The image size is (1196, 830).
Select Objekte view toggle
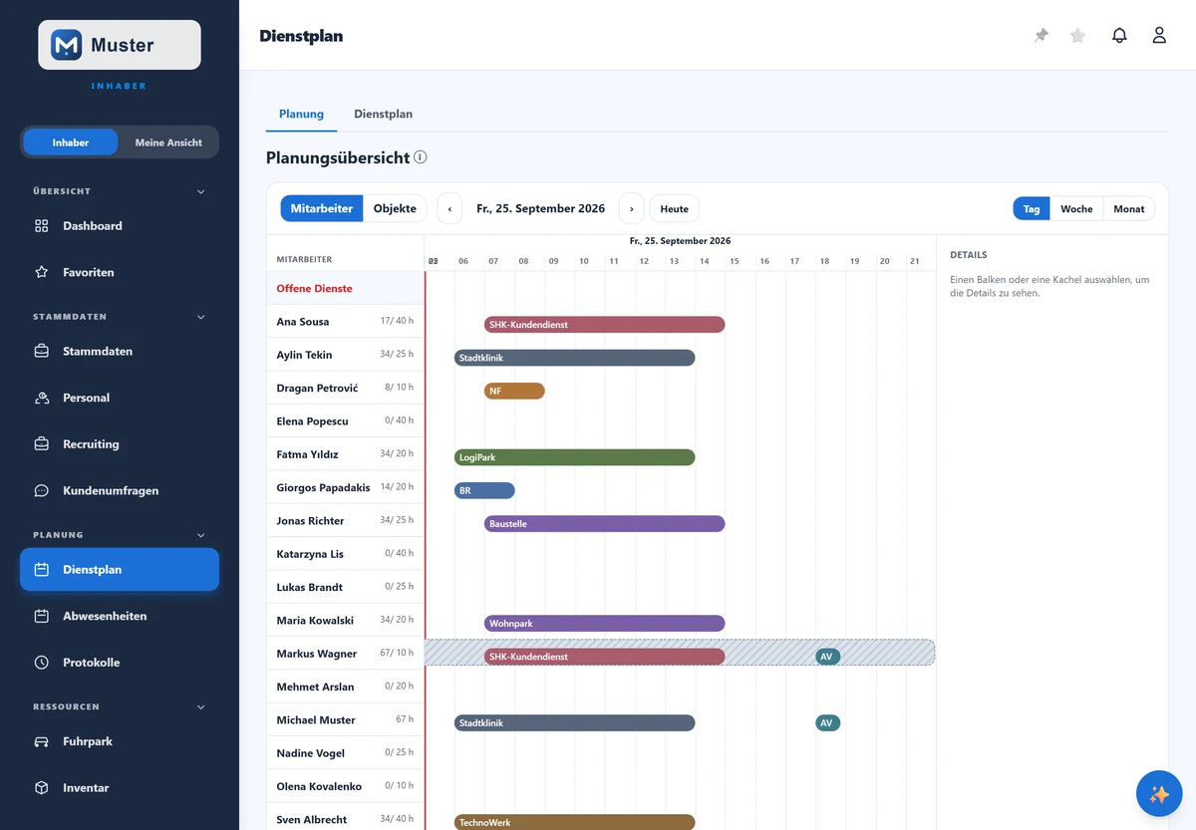[x=395, y=208]
